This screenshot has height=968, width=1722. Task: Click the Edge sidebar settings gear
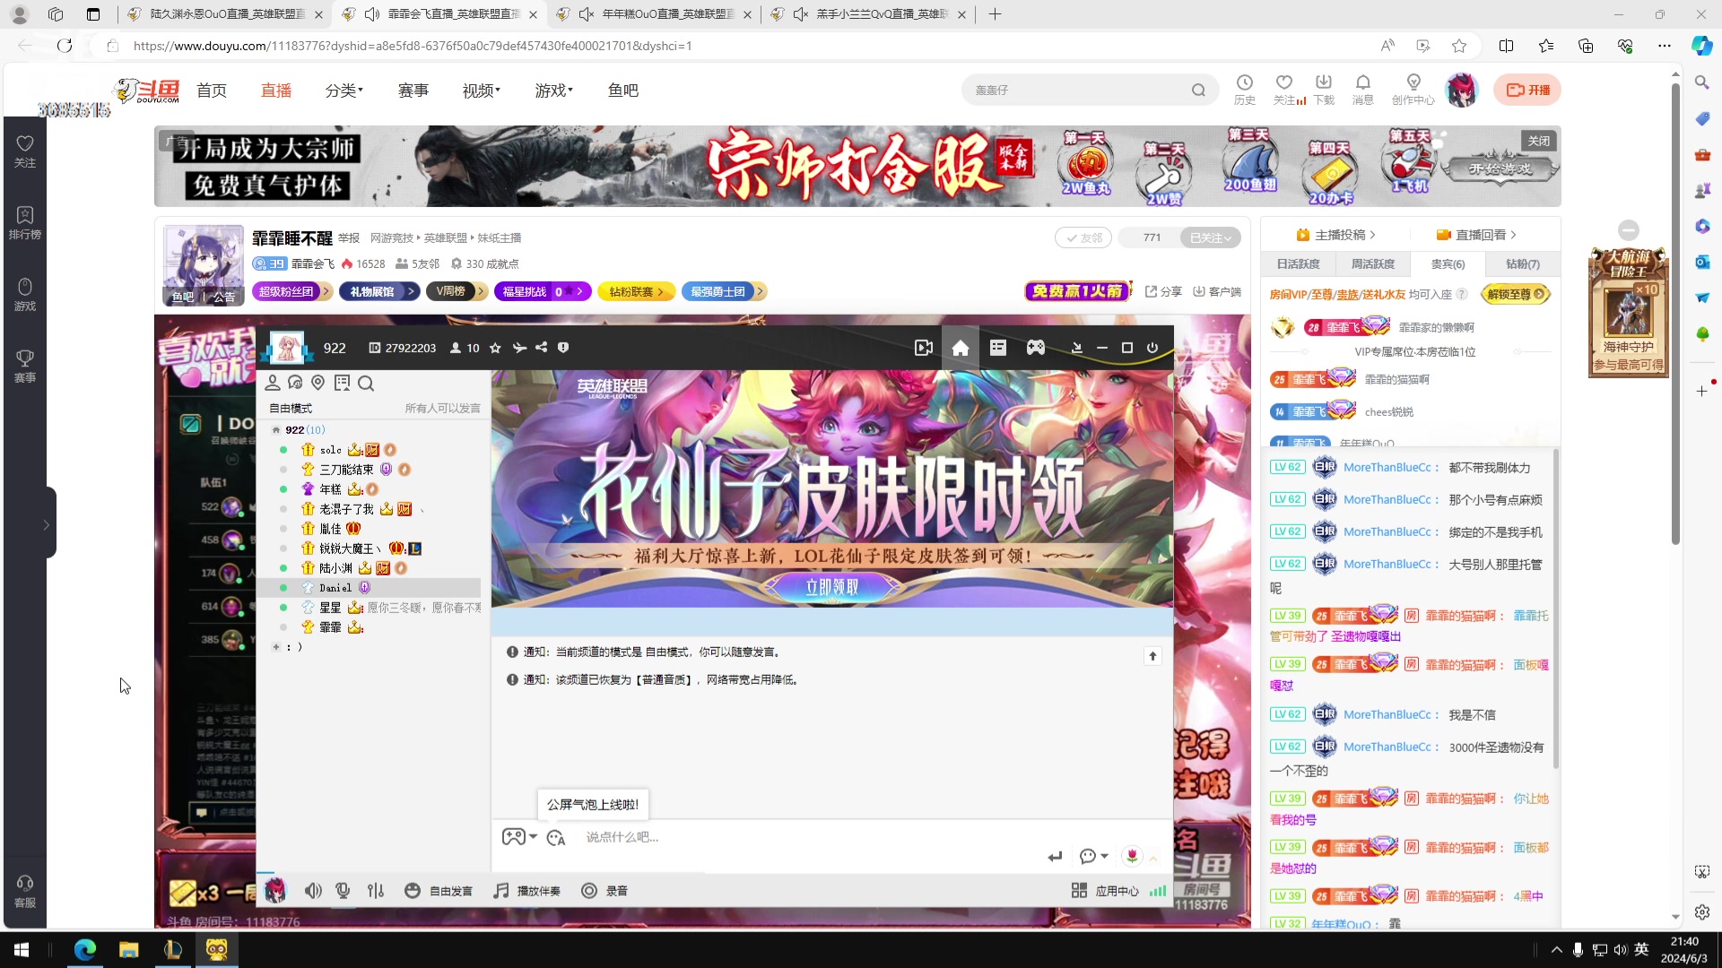pos(1702,912)
